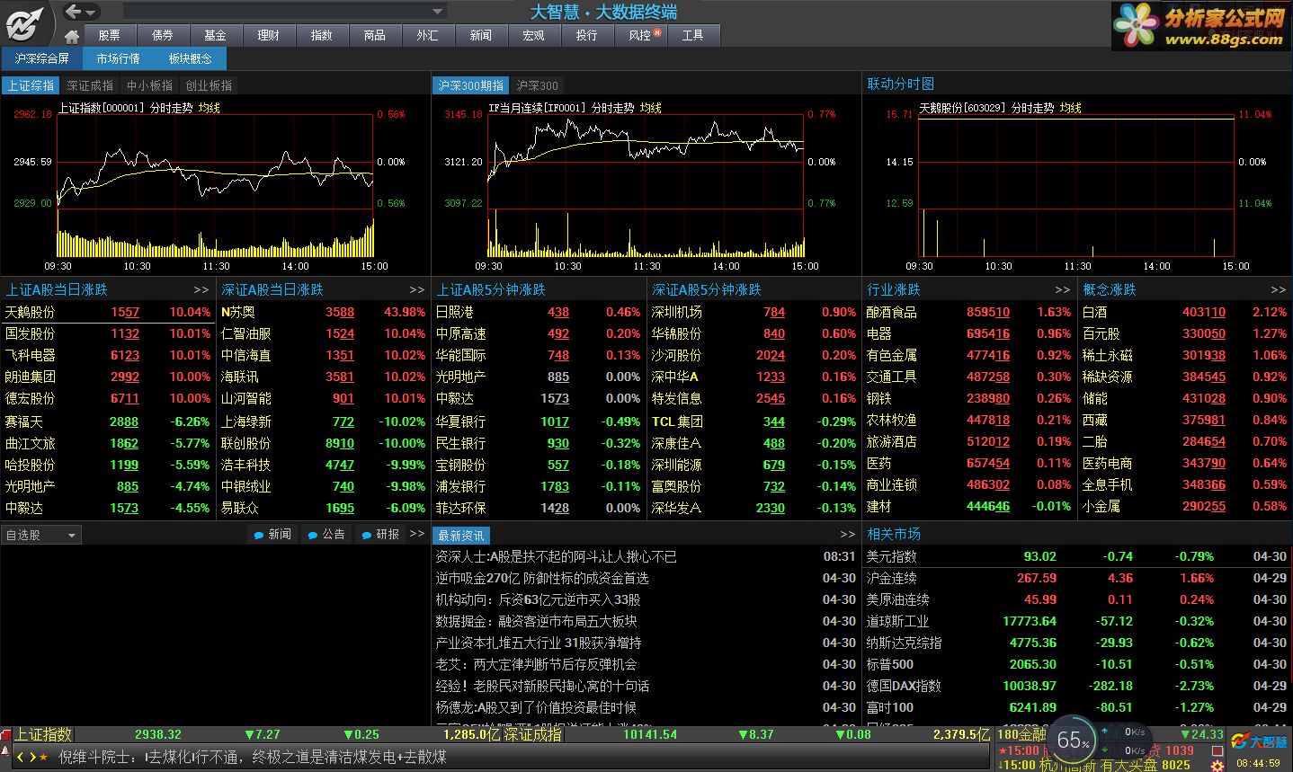This screenshot has height=772, width=1293.
Task: Expand the top search box dropdown
Action: click(438, 12)
